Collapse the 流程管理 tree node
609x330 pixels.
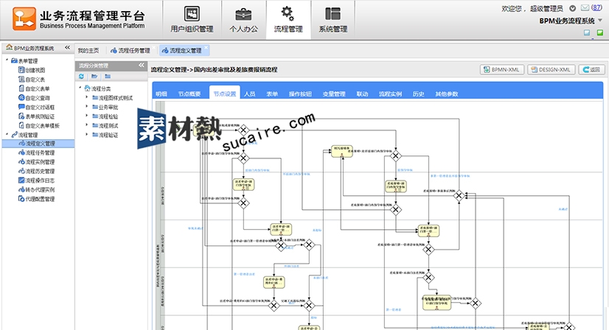coord(7,134)
